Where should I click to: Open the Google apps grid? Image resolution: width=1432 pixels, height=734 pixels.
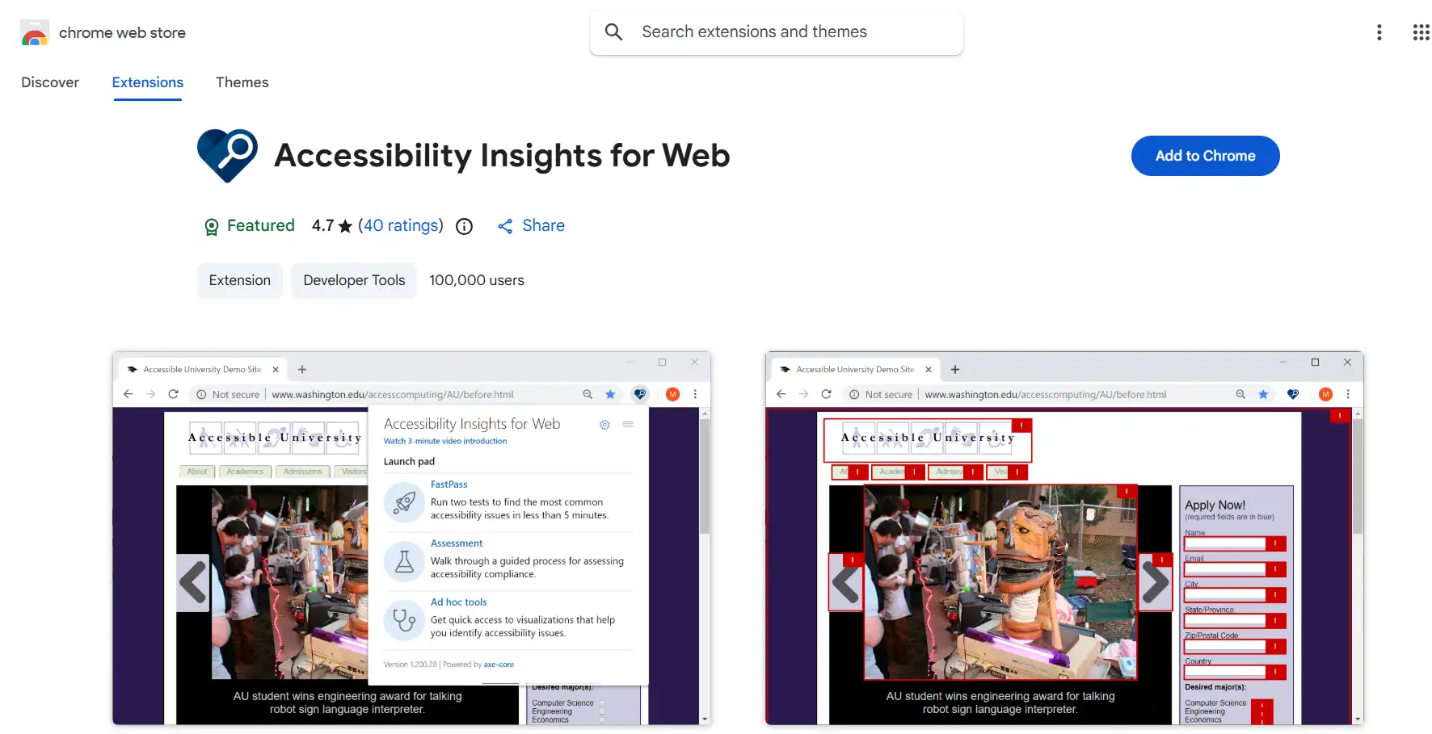click(x=1421, y=32)
